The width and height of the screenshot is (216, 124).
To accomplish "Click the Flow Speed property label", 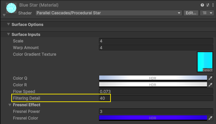I will coord(24,91).
